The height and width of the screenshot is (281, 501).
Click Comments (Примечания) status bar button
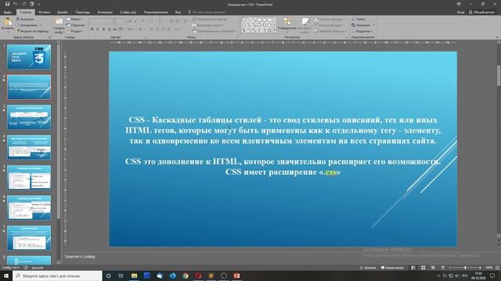pos(392,268)
